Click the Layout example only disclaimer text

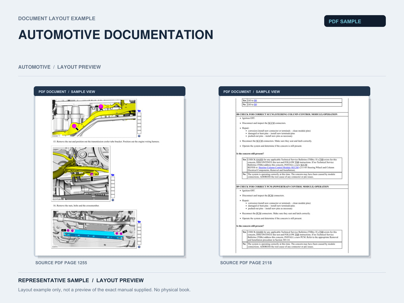(x=104, y=290)
